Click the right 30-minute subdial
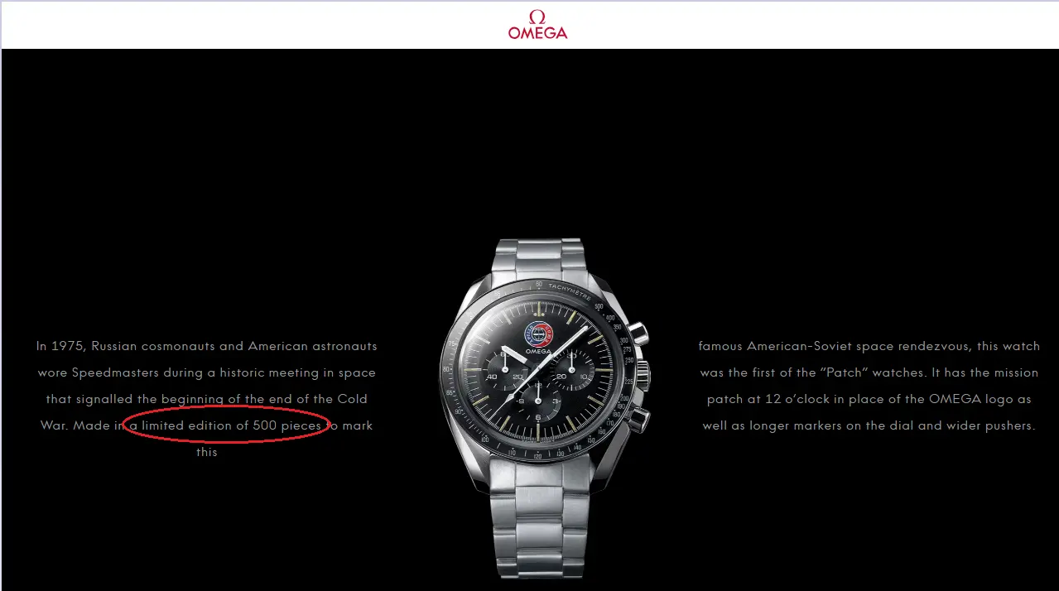The width and height of the screenshot is (1059, 591). click(573, 370)
